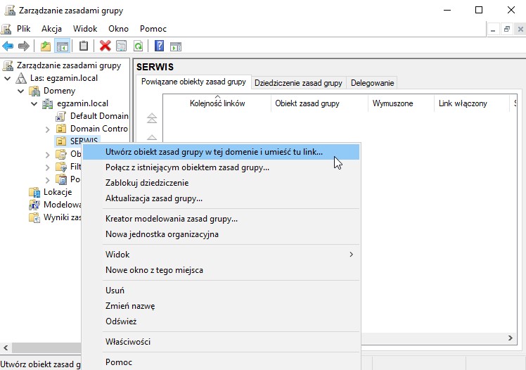
Task: Select 'Zablokuj dziedziczenie' from context menu
Action: pos(146,183)
